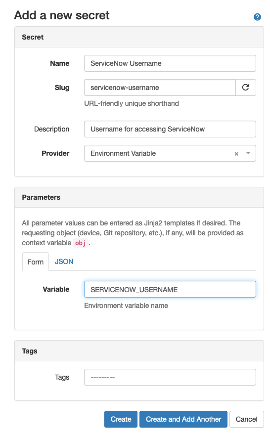The image size is (270, 435).
Task: Click the Create button
Action: tap(121, 419)
